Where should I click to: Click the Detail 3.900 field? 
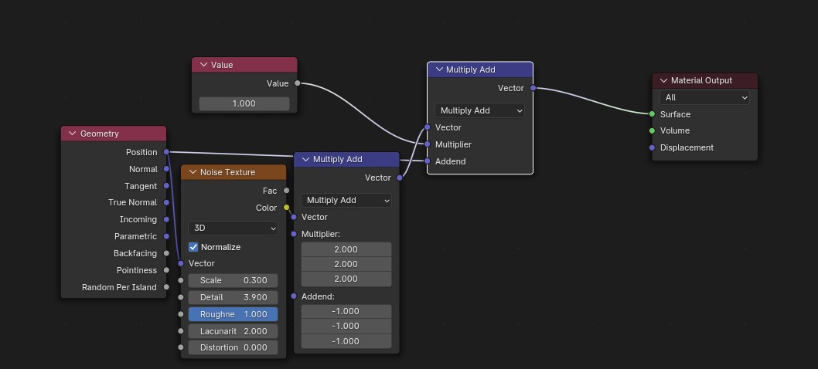[x=233, y=297]
